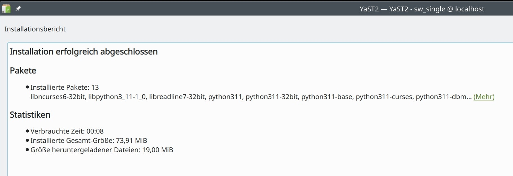This screenshot has height=176, width=513.
Task: Click the 'Größe heruntergeladener Dateien' statistic line
Action: [x=102, y=150]
